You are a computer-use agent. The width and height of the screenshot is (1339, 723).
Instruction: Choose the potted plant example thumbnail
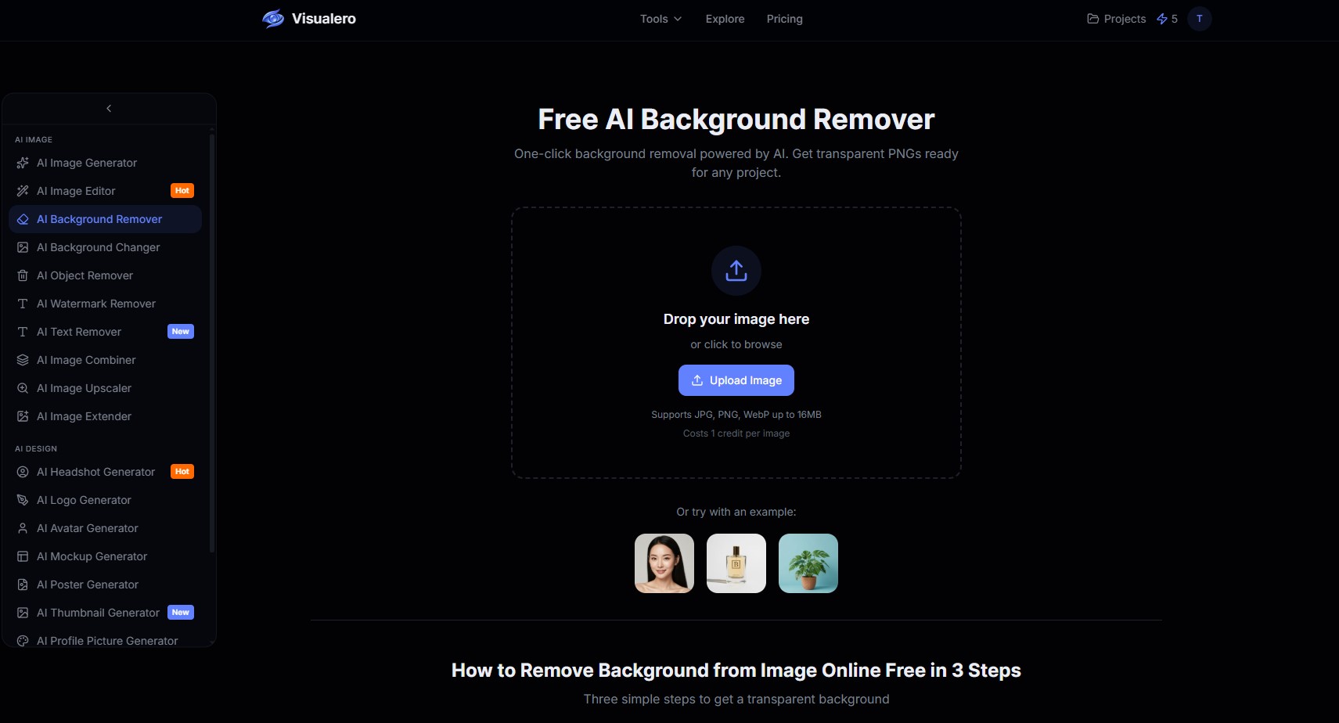coord(808,563)
